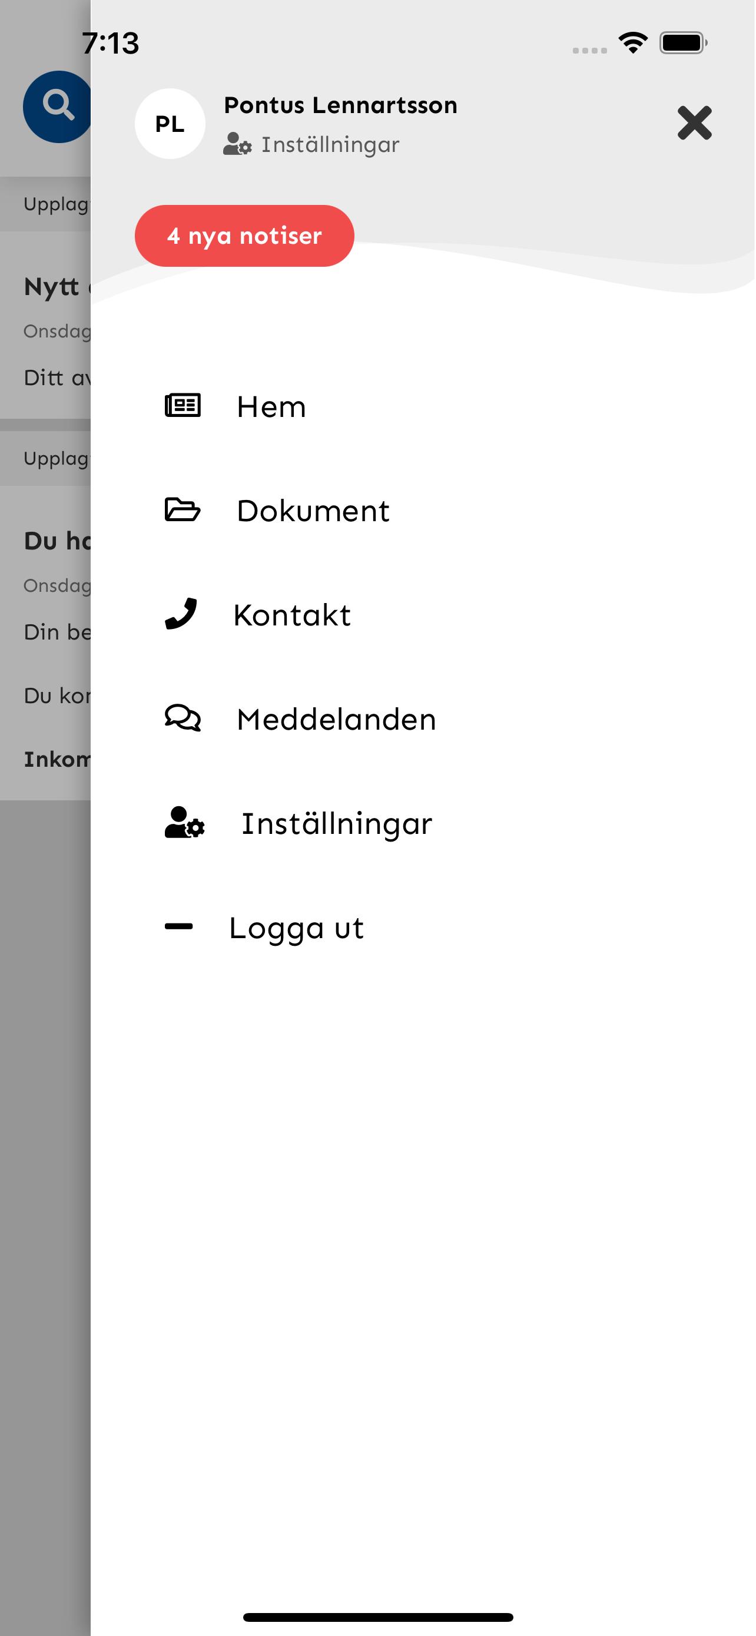756x1636 pixels.
Task: Close the side menu with X
Action: pos(694,122)
